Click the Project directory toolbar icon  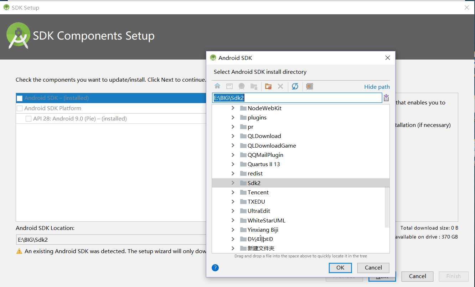242,86
